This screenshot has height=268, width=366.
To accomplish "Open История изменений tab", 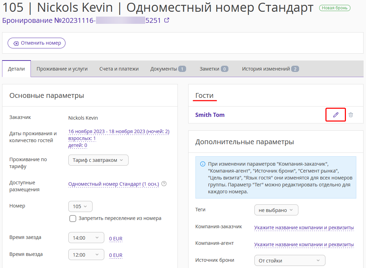I will pyautogui.click(x=271, y=69).
